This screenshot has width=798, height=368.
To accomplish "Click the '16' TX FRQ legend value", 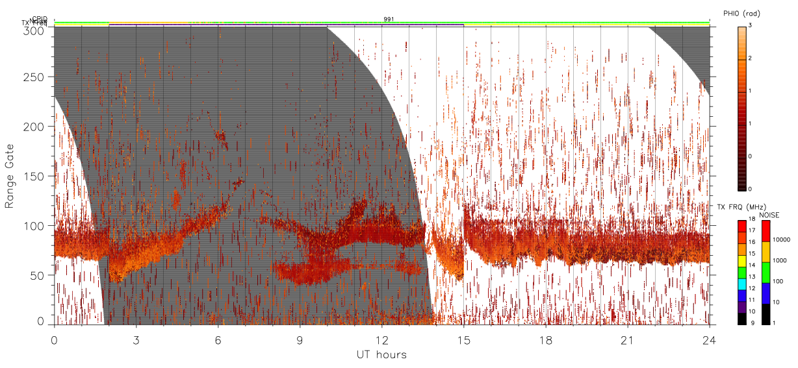I will coord(753,242).
